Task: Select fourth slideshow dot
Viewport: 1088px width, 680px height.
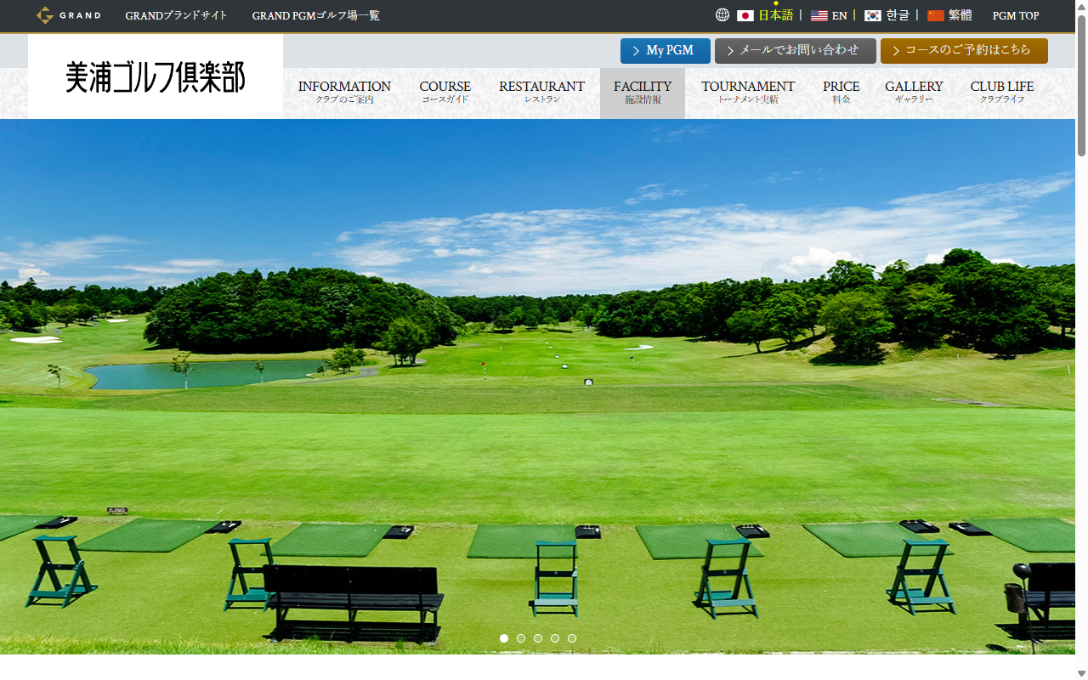Action: (555, 638)
